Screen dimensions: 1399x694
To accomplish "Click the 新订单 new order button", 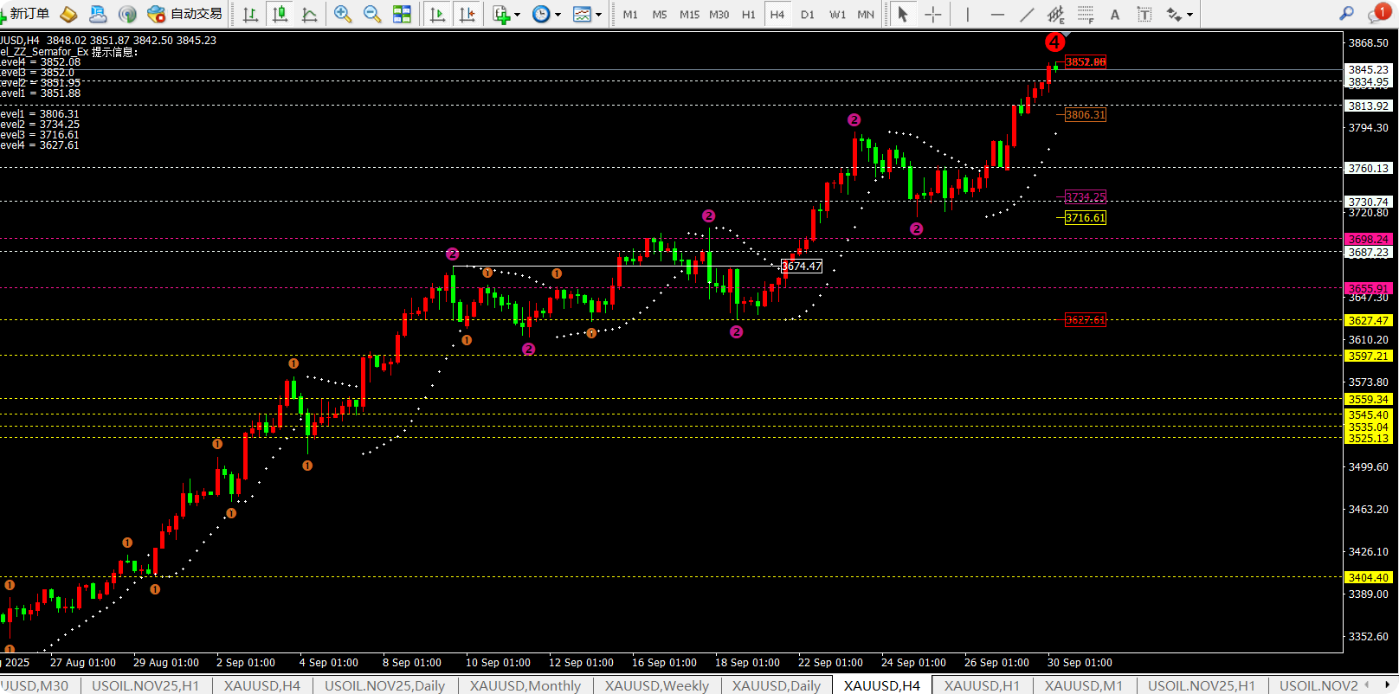I will (x=26, y=14).
